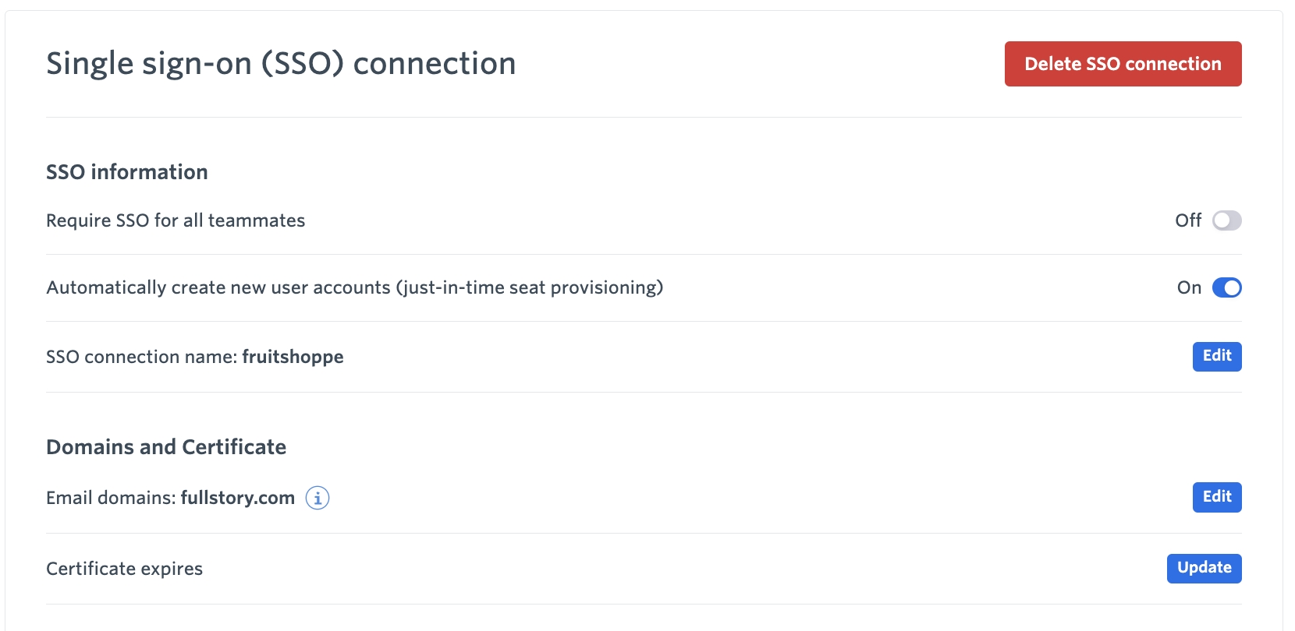The width and height of the screenshot is (1295, 631).
Task: Click the Certificate expires label
Action: pos(124,569)
